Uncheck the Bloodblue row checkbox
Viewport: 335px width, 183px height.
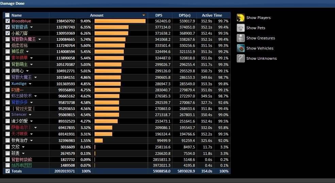[x=7, y=21]
